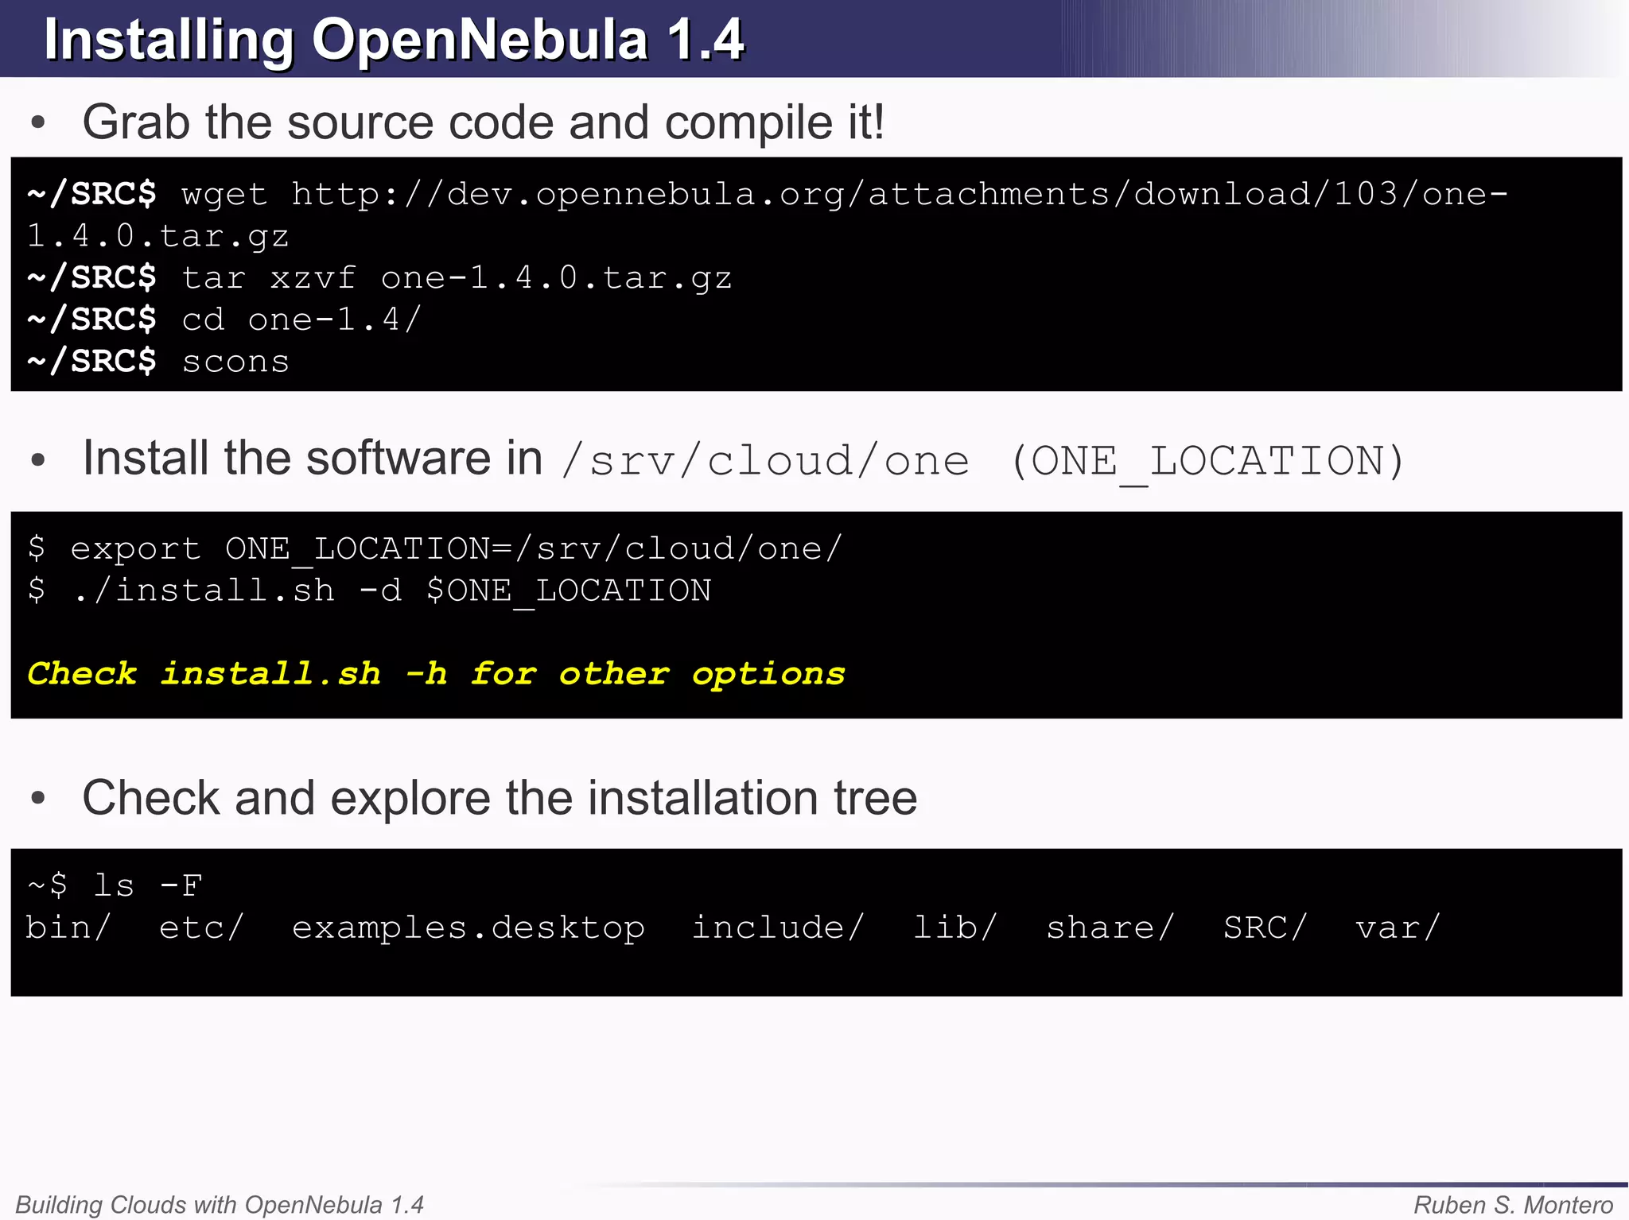Click the line 'export ONE_LOCATION=/srv/cloud/one/'

click(x=456, y=549)
